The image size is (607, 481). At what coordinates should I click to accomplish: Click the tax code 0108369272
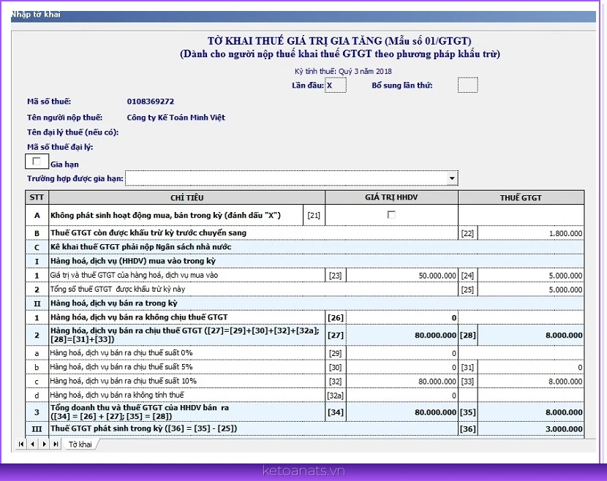click(x=151, y=102)
